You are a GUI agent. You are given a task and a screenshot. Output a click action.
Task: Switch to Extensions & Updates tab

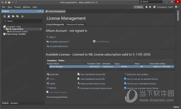pyautogui.click(x=75, y=25)
